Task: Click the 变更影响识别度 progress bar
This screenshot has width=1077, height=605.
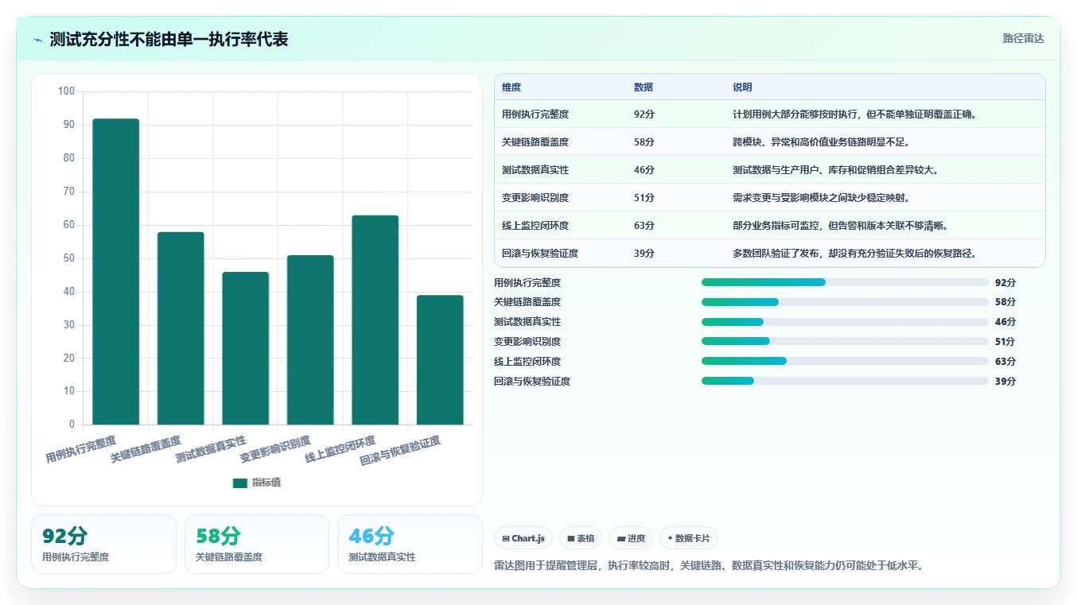Action: pos(845,341)
